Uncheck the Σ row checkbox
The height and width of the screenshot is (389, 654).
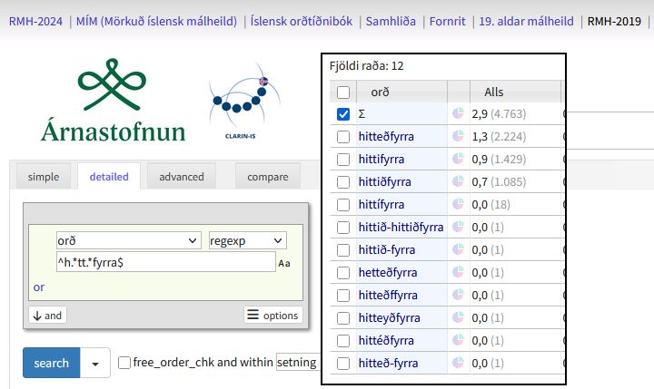(x=343, y=114)
